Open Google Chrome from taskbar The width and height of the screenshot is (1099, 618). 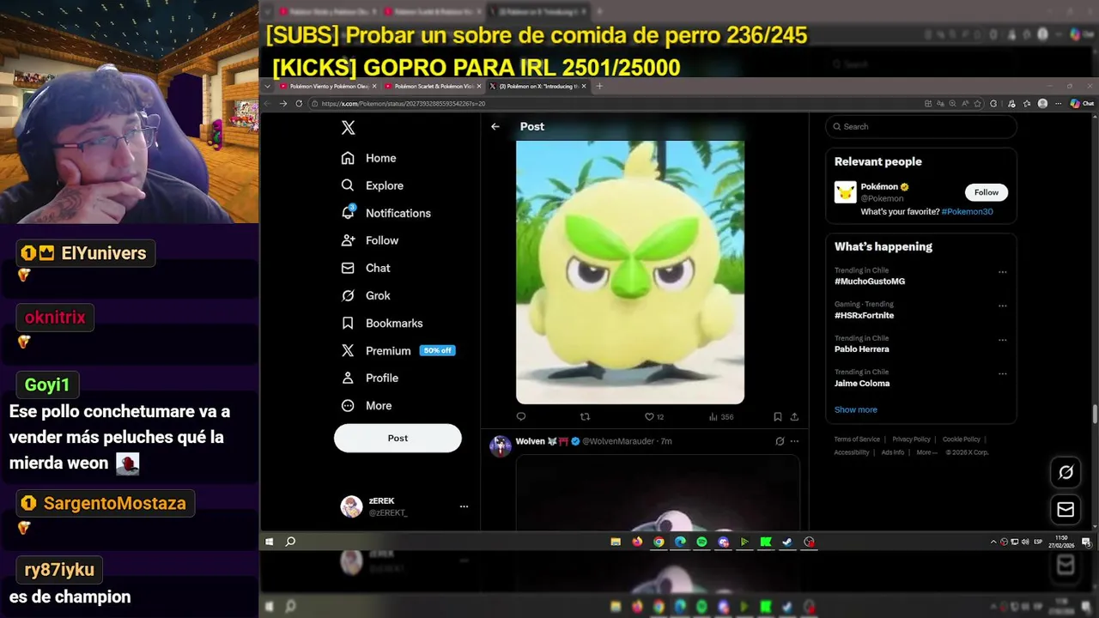659,542
